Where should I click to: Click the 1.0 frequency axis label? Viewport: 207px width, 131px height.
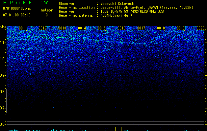pyautogui.click(x=2, y=59)
